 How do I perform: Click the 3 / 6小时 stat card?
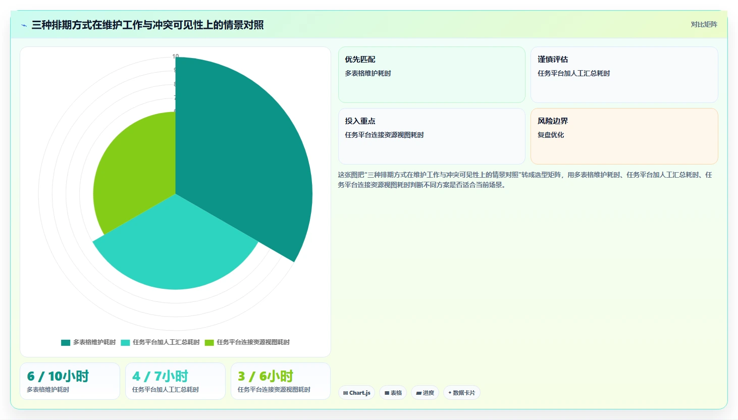(x=281, y=381)
